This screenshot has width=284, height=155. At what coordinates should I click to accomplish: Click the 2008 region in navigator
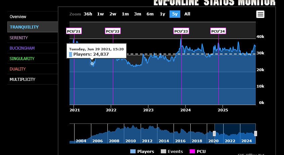pos(114,141)
